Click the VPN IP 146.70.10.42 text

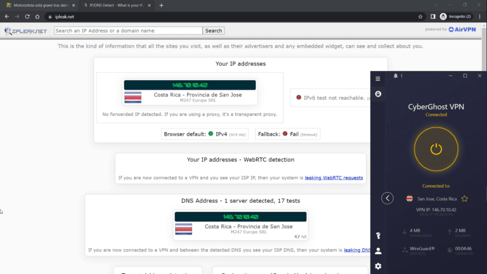(x=436, y=210)
